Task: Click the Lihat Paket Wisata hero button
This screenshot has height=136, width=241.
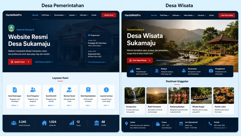Action: click(140, 60)
